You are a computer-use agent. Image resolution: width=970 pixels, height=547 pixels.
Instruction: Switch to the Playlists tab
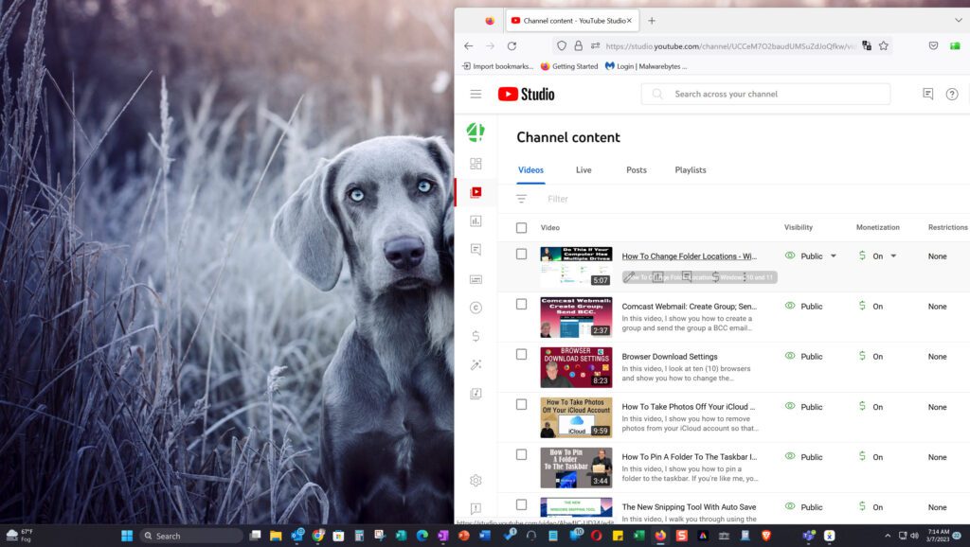(691, 170)
